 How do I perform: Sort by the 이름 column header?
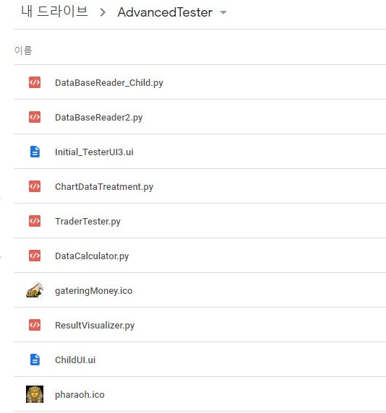tap(23, 50)
